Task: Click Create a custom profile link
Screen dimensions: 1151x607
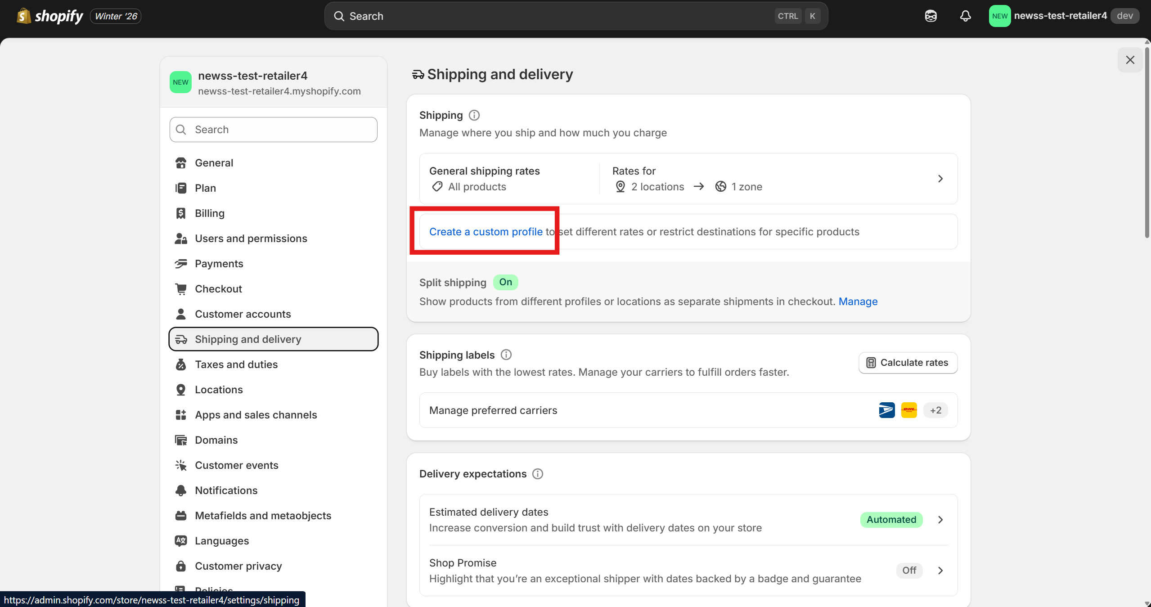Action: click(486, 231)
